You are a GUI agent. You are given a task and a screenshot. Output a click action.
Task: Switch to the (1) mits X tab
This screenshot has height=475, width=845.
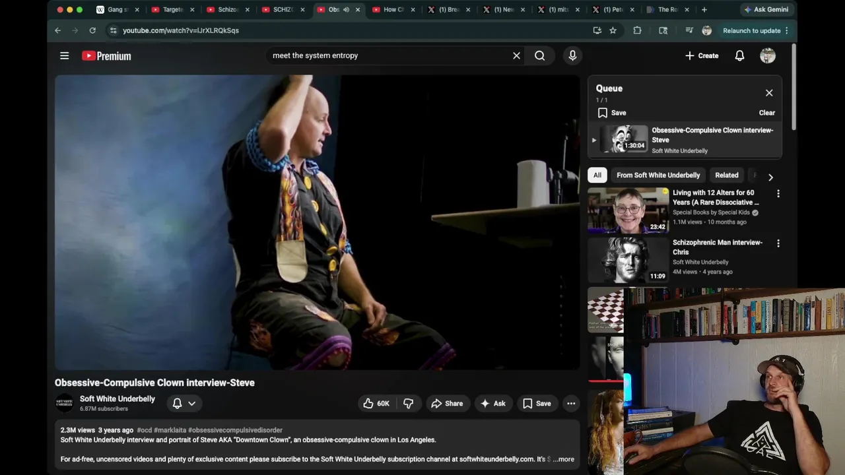pyautogui.click(x=558, y=10)
